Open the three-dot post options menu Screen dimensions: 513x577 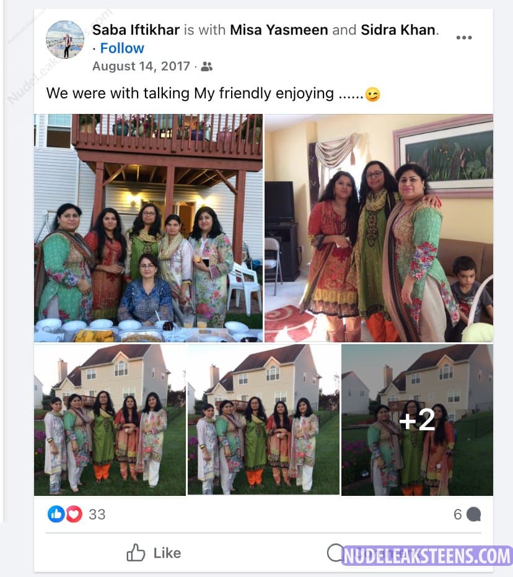[463, 38]
